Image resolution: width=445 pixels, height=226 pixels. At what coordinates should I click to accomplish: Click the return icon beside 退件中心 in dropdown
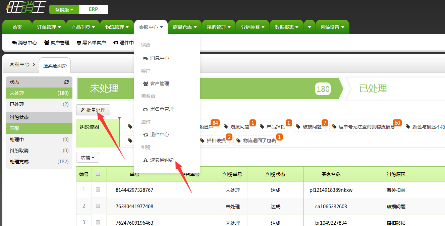tap(146, 135)
